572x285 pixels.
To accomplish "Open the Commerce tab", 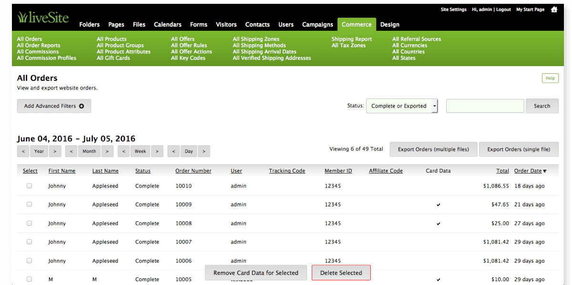I will pos(357,24).
